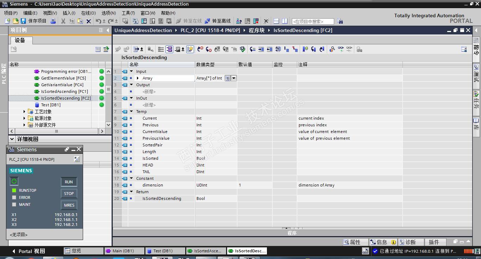The height and width of the screenshot is (259, 481).
Task: Switch to Portal 视图
Action: tap(29, 251)
